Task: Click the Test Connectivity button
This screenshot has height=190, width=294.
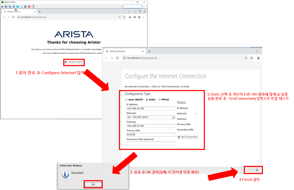Action: click(x=188, y=137)
